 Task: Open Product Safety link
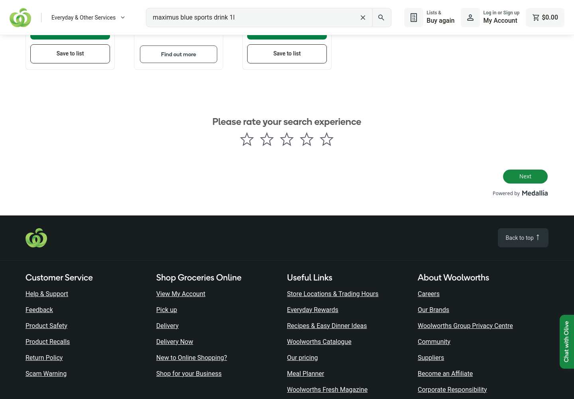(x=46, y=326)
